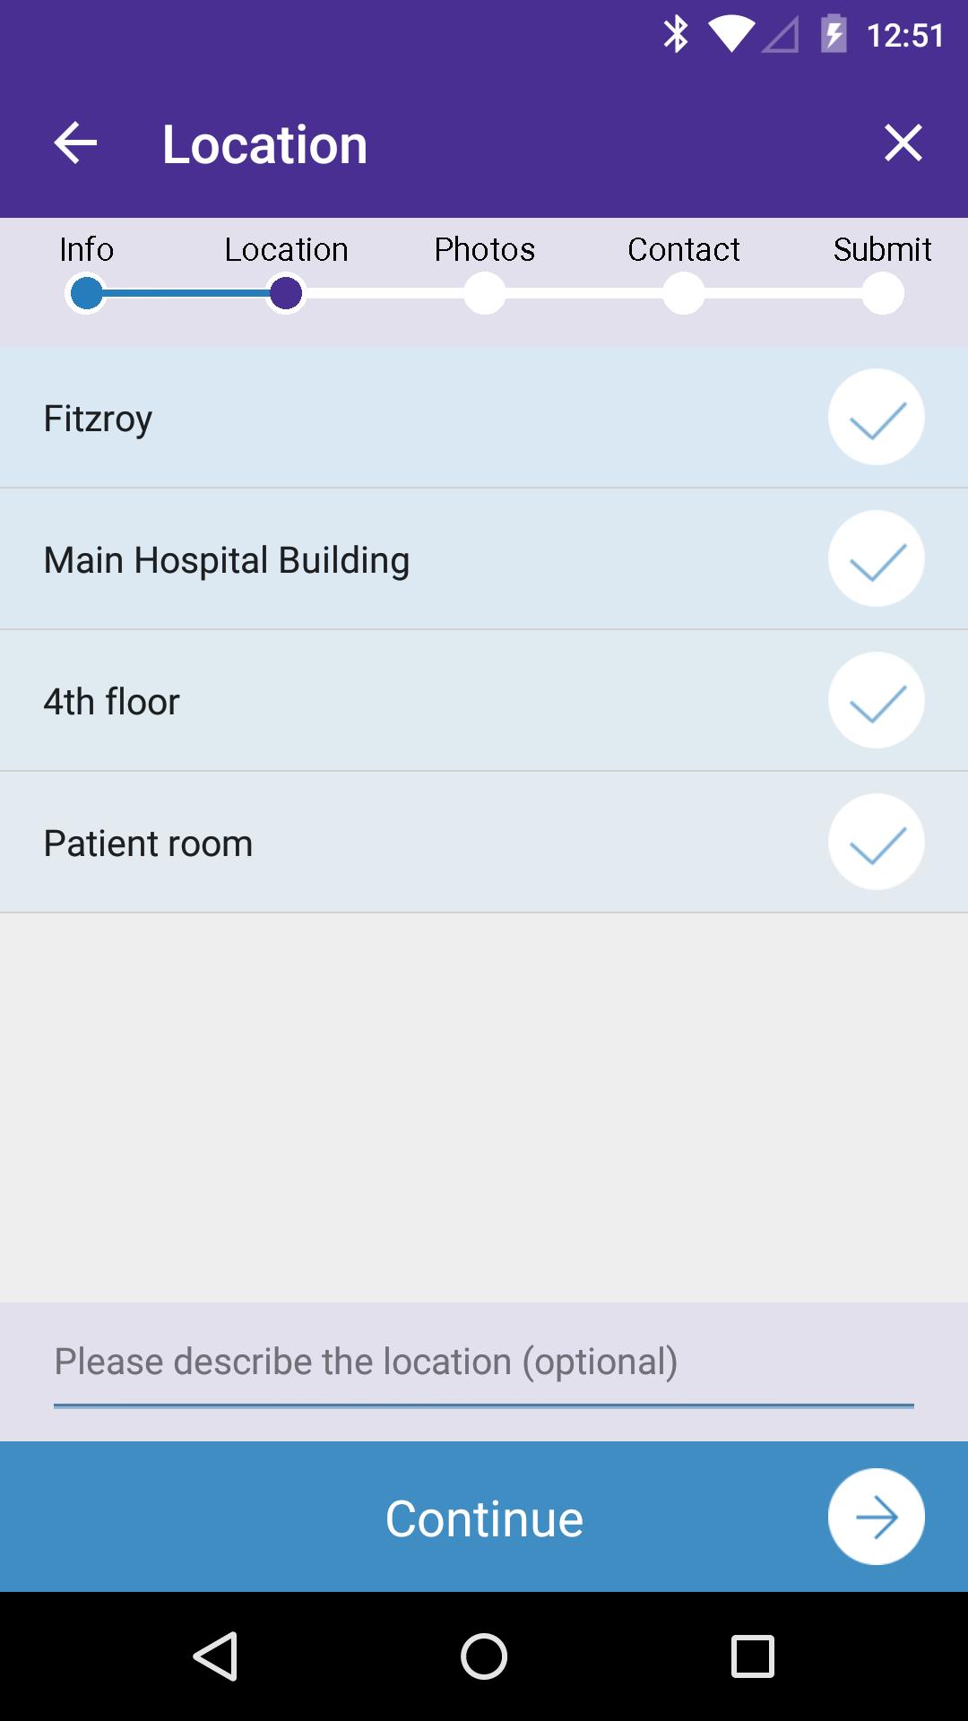This screenshot has height=1721, width=968.
Task: Jump to the Contact step dot
Action: [x=684, y=294]
